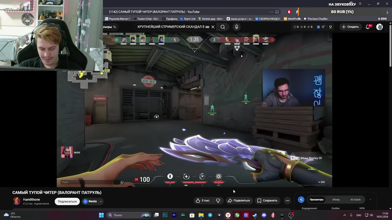Switch to the Просмотры tab
The height and width of the screenshot is (220, 392).
click(x=316, y=200)
